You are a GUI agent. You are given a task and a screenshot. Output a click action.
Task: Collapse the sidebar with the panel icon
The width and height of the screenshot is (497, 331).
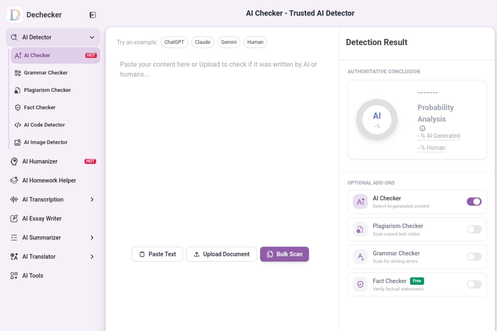[x=93, y=15]
